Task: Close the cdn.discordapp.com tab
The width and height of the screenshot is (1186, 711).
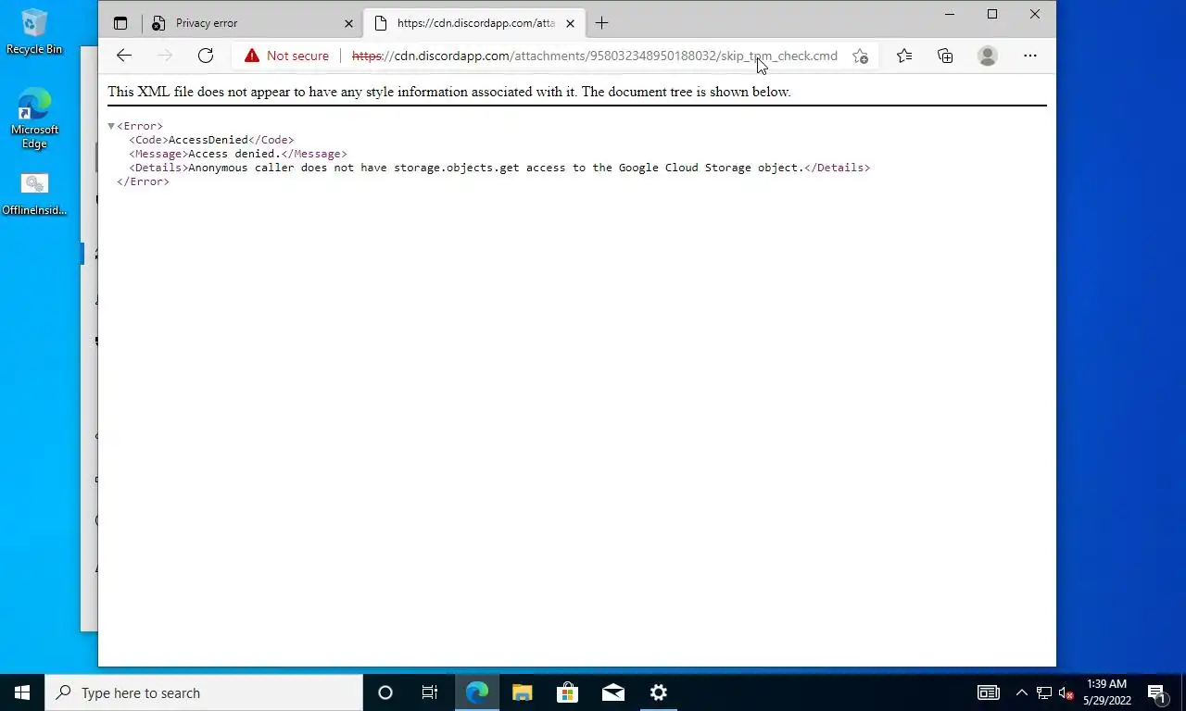Action: (x=570, y=23)
